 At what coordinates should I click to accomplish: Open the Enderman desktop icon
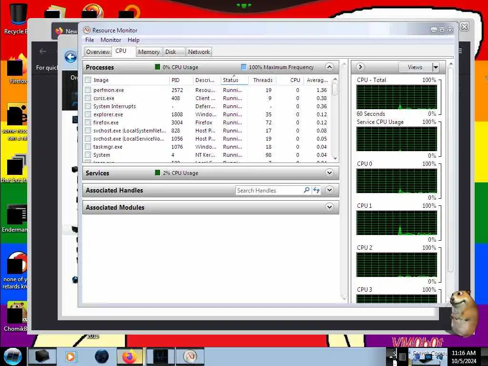[x=15, y=218]
